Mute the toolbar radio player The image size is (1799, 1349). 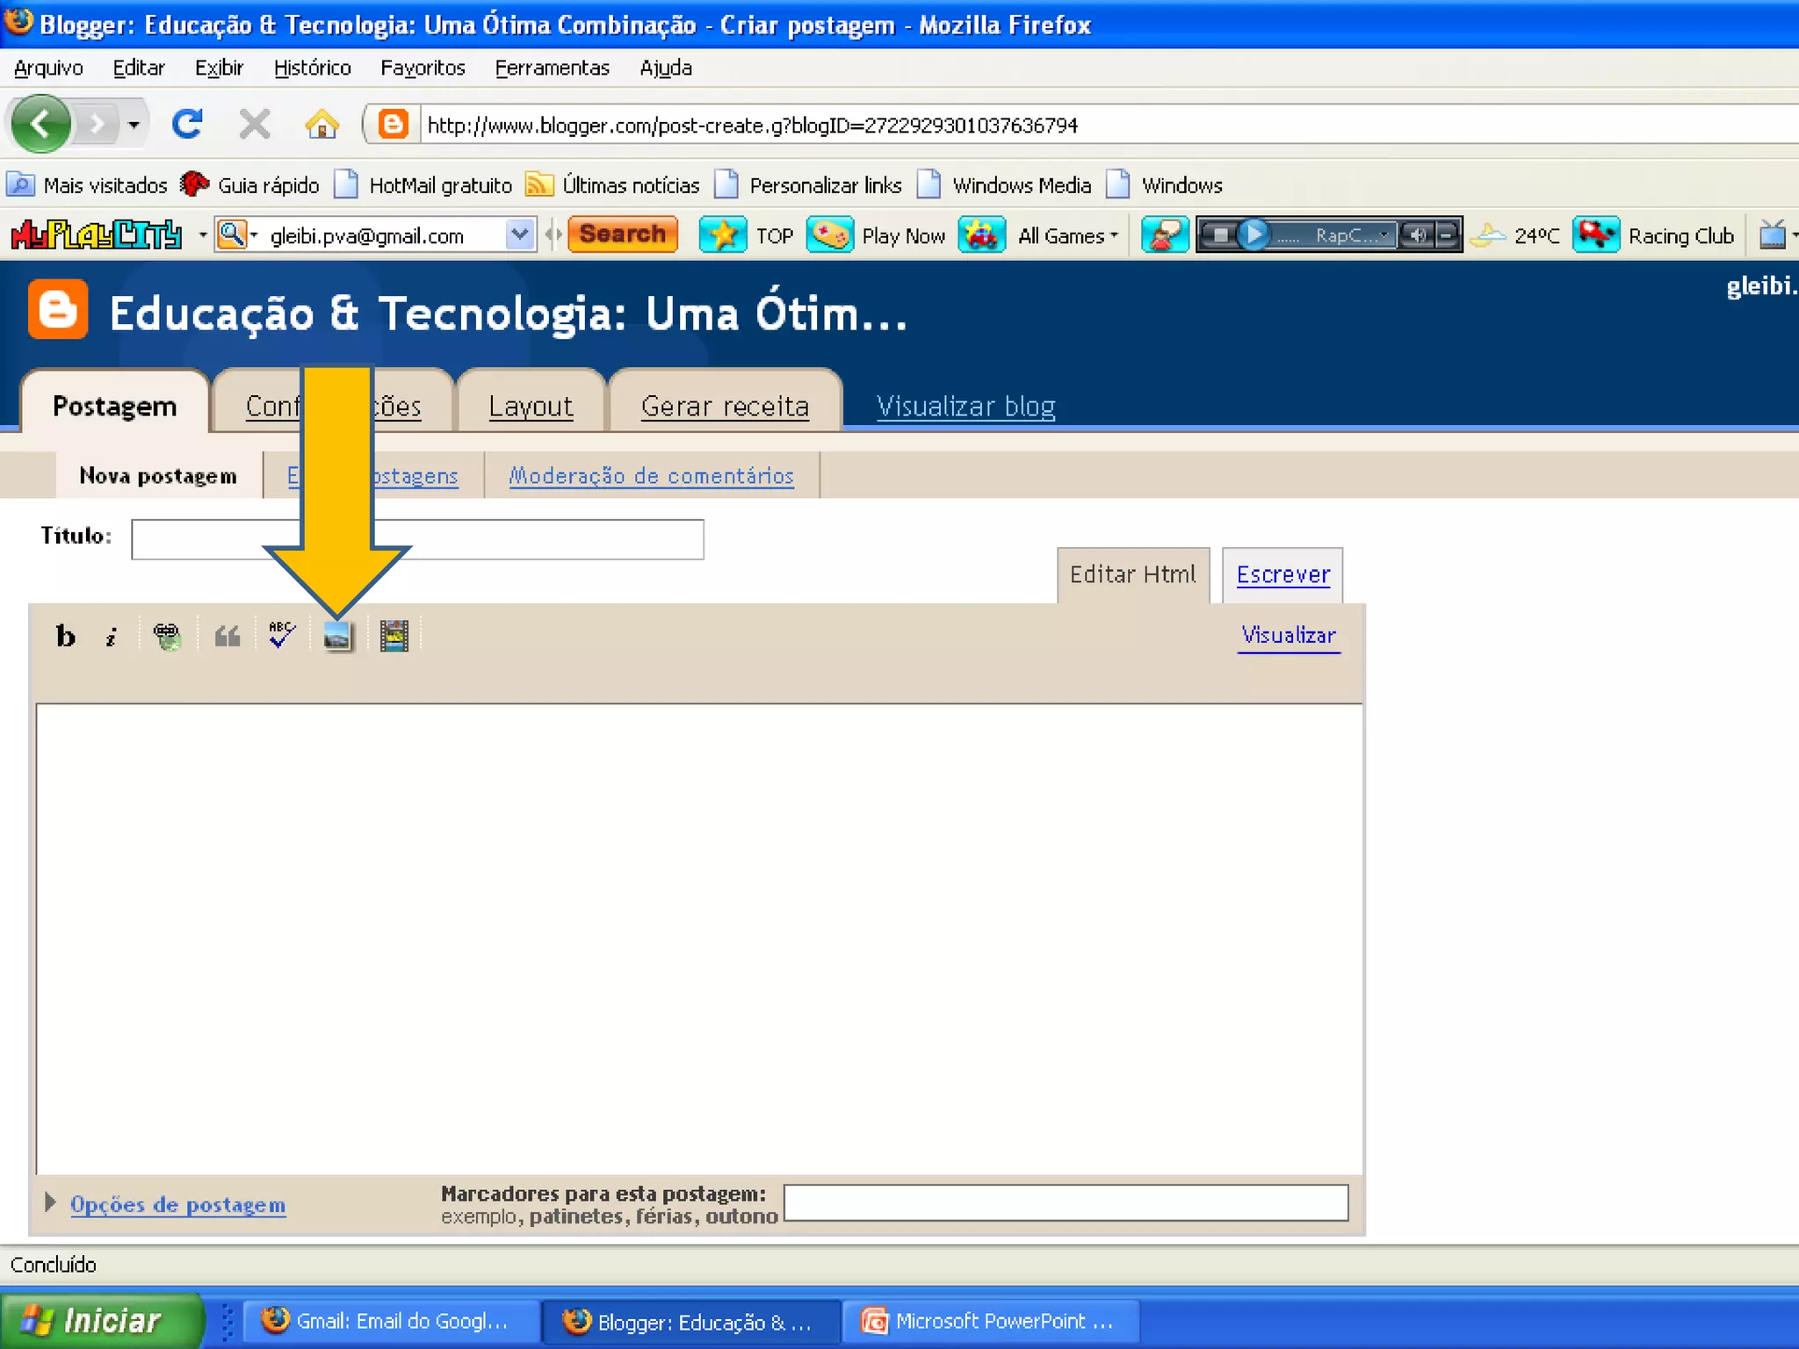click(x=1416, y=234)
